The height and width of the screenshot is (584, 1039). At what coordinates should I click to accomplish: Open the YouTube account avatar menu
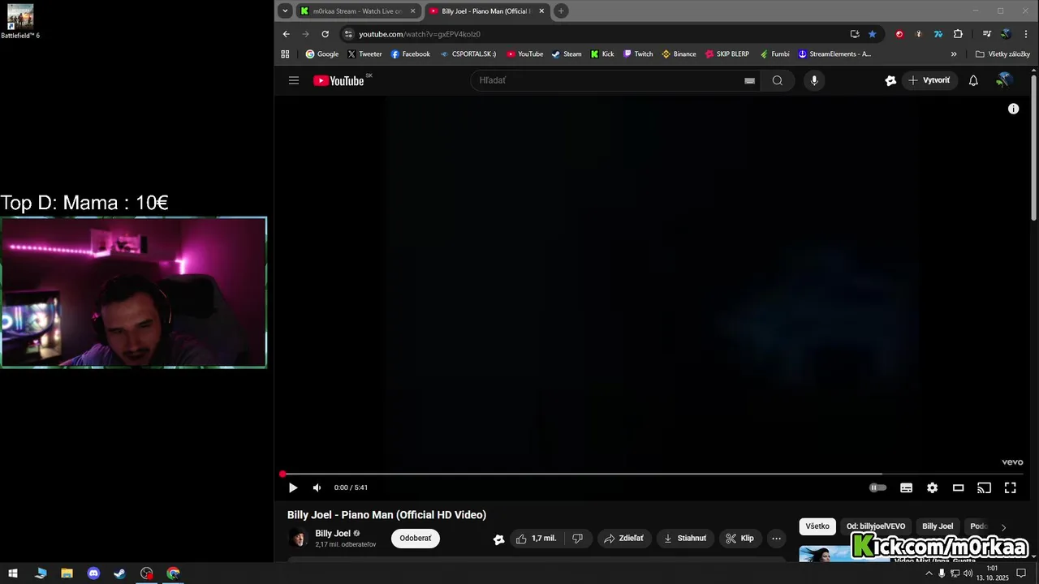[1004, 79]
